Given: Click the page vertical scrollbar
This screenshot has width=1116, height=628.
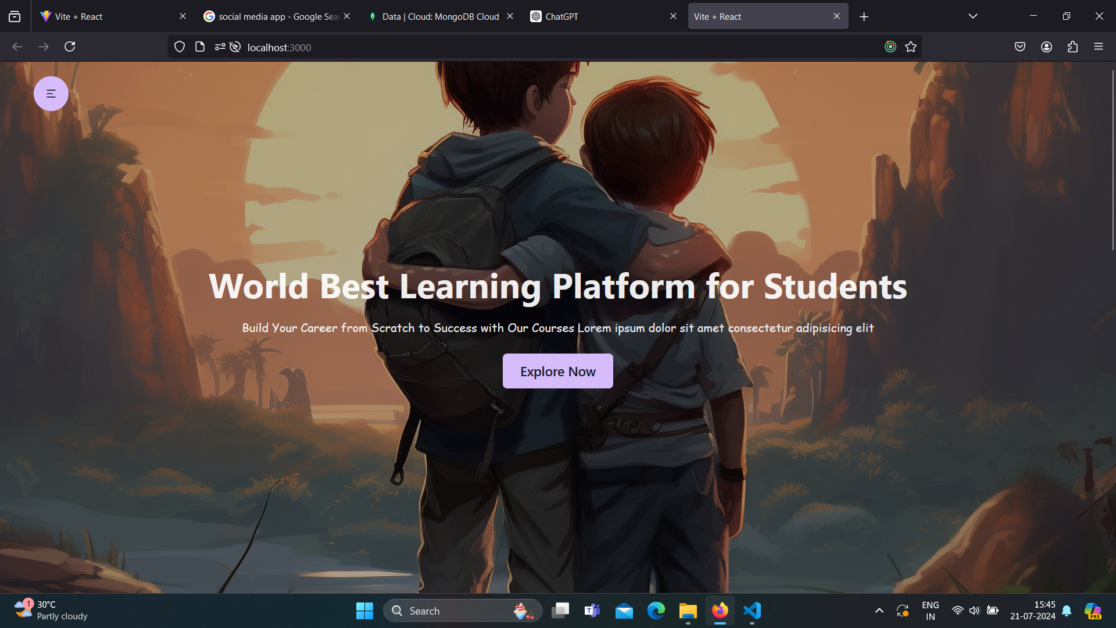Looking at the screenshot, I should click(x=1113, y=160).
